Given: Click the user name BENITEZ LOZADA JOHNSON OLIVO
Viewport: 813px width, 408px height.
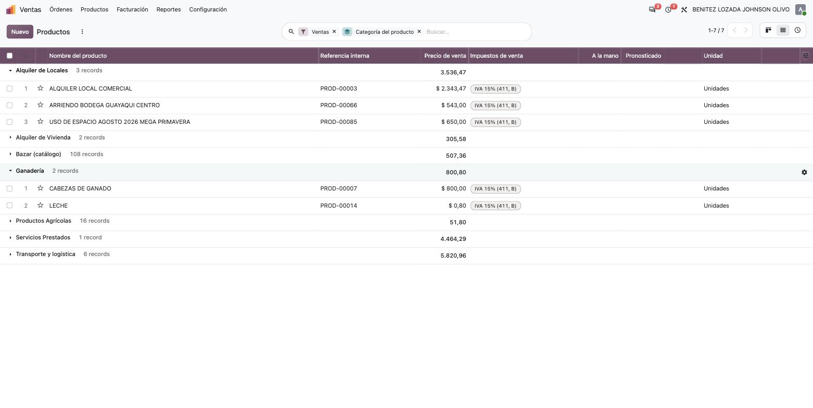Looking at the screenshot, I should (741, 9).
